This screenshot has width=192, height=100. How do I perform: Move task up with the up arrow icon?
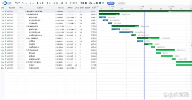click(38, 3)
